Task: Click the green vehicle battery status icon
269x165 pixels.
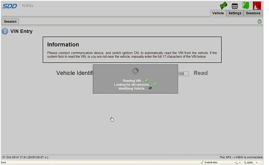Action: [246, 6]
